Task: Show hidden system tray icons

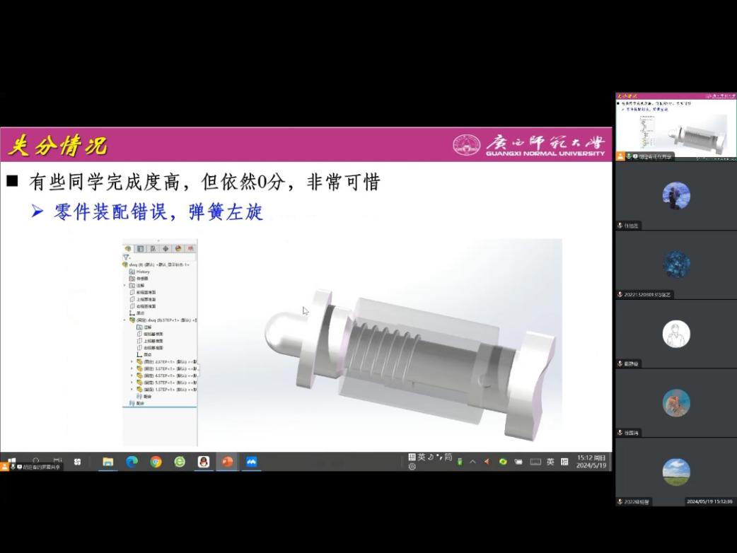Action: tap(472, 462)
